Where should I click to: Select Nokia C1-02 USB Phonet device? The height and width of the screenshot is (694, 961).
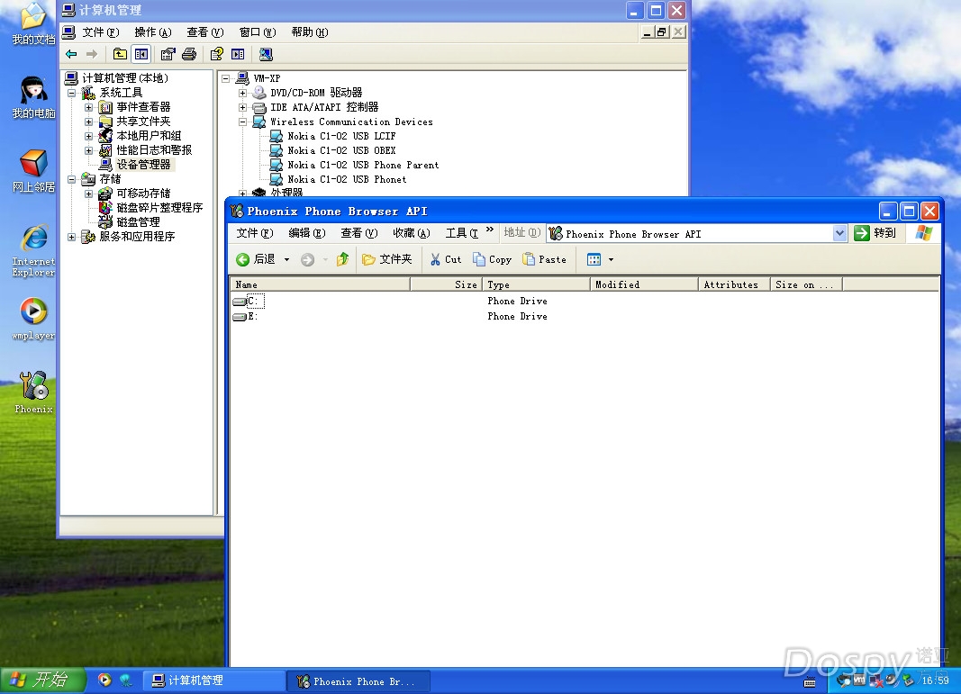click(x=347, y=179)
